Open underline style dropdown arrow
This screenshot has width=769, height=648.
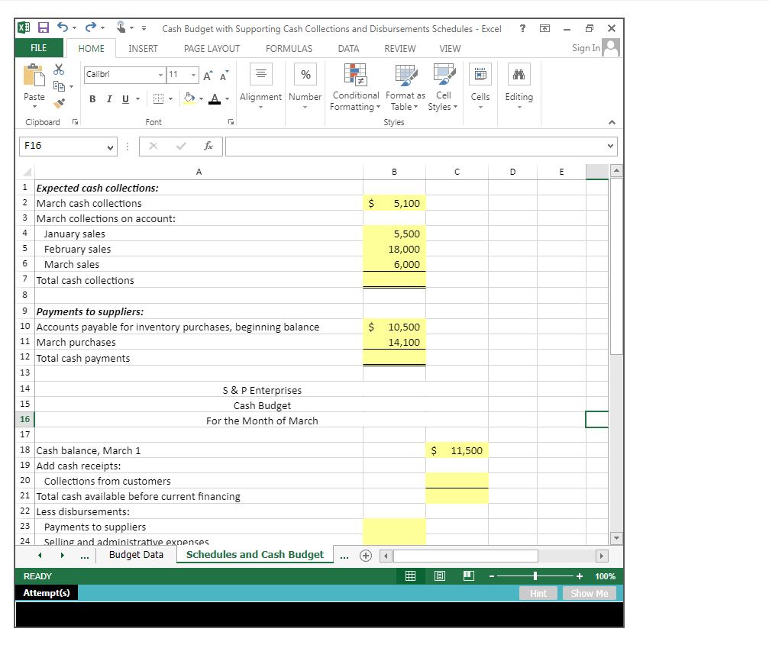click(137, 99)
